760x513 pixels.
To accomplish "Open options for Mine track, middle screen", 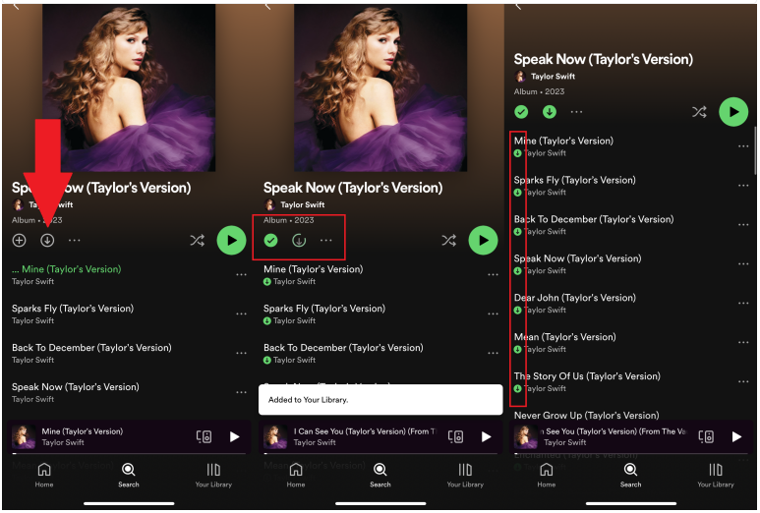I will 493,274.
